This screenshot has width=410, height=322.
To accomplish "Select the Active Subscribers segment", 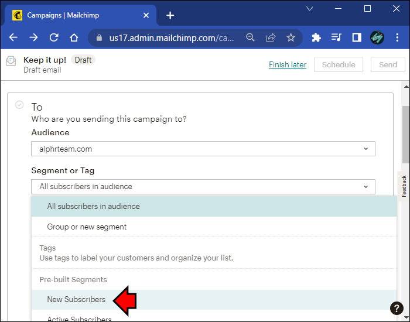I will pyautogui.click(x=214, y=317).
